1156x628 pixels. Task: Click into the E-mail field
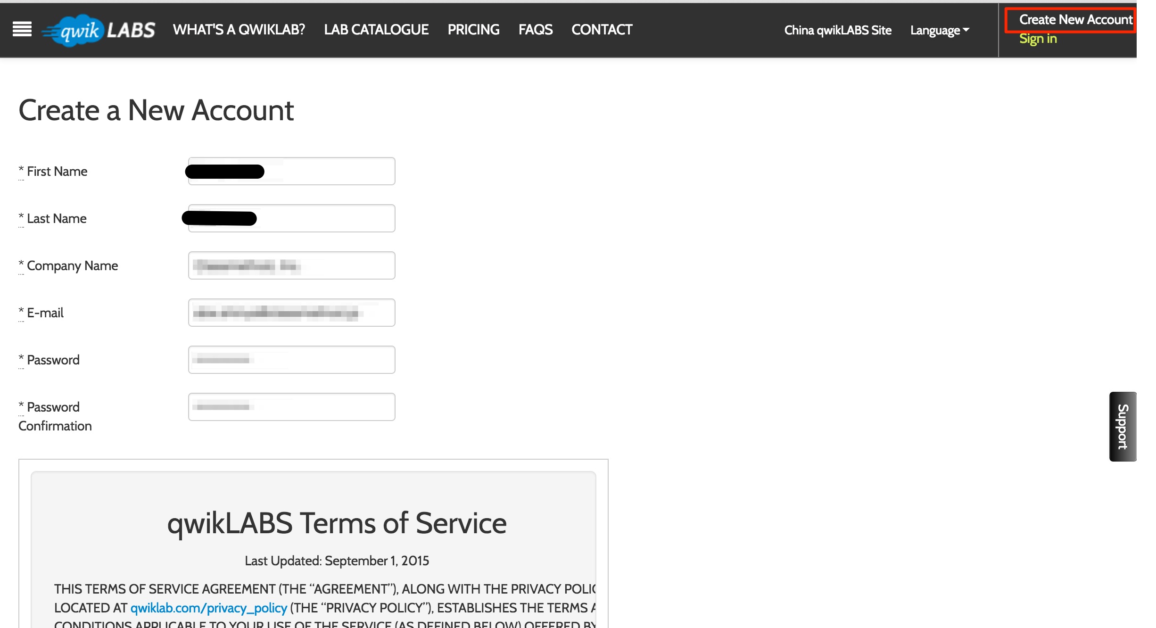pos(291,313)
